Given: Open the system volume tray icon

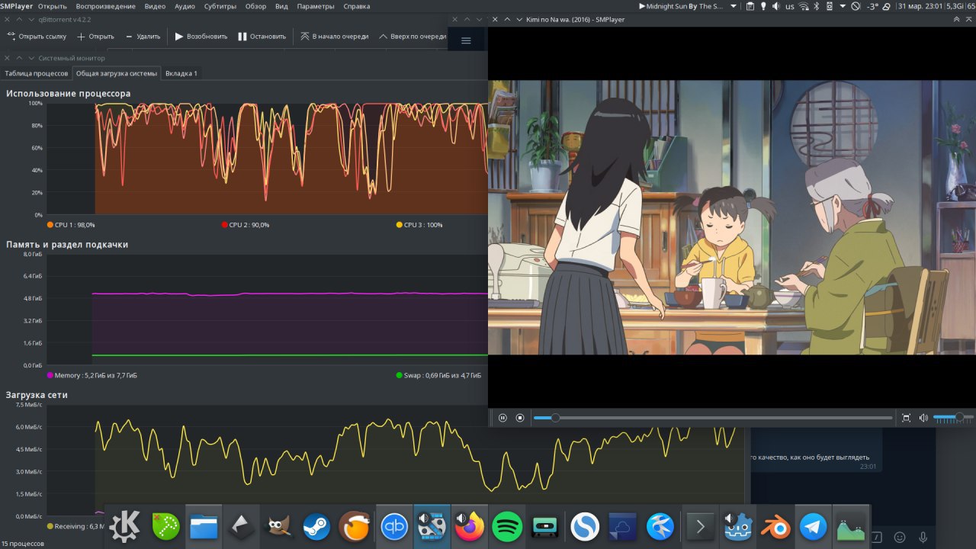Looking at the screenshot, I should click(x=775, y=6).
